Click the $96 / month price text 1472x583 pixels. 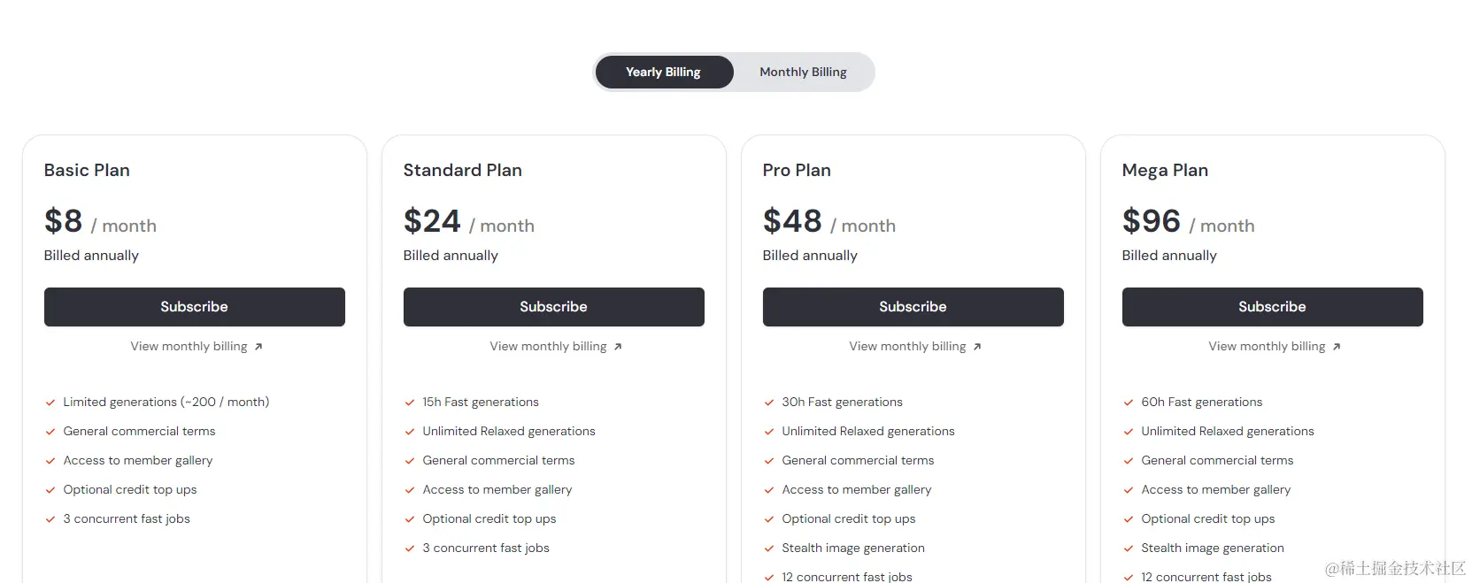[x=1187, y=222]
